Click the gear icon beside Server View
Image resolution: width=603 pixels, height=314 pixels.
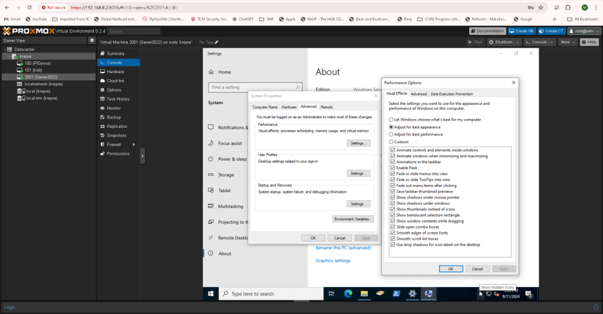[x=91, y=41]
